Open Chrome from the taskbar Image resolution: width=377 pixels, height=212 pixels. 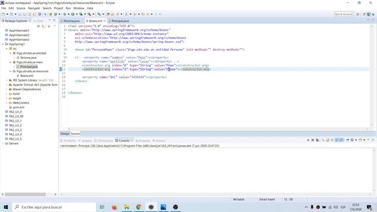pos(139,207)
